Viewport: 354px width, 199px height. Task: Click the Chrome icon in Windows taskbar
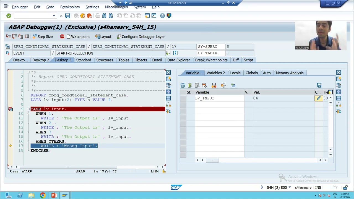click(43, 195)
